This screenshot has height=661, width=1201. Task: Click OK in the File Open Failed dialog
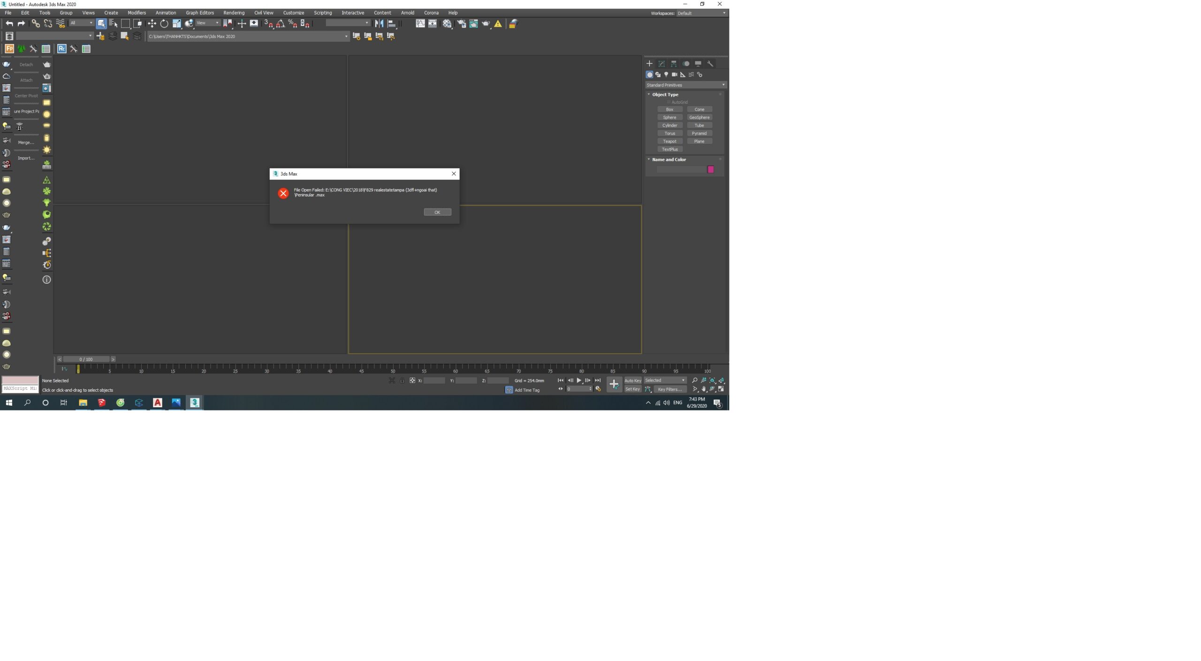(x=437, y=212)
